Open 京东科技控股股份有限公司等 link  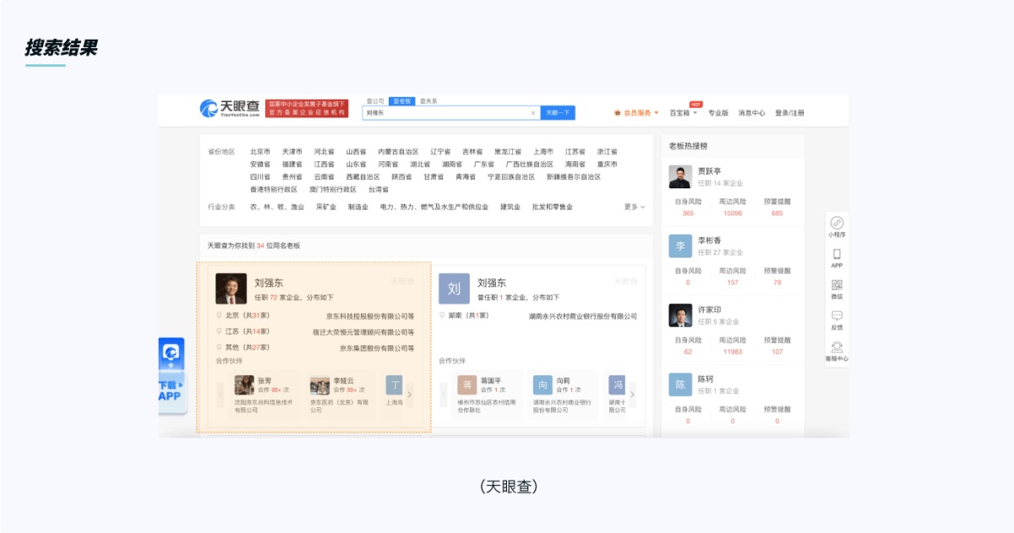click(370, 316)
